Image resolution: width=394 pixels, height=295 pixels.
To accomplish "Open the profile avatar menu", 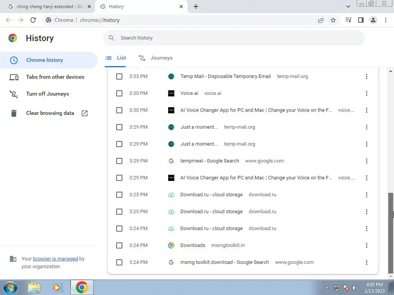I will point(373,20).
